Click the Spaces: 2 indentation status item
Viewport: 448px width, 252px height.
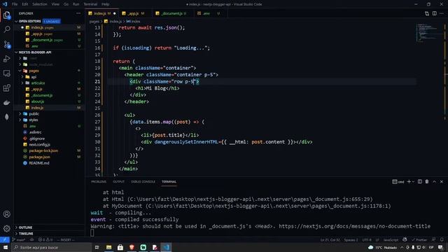[351, 239]
